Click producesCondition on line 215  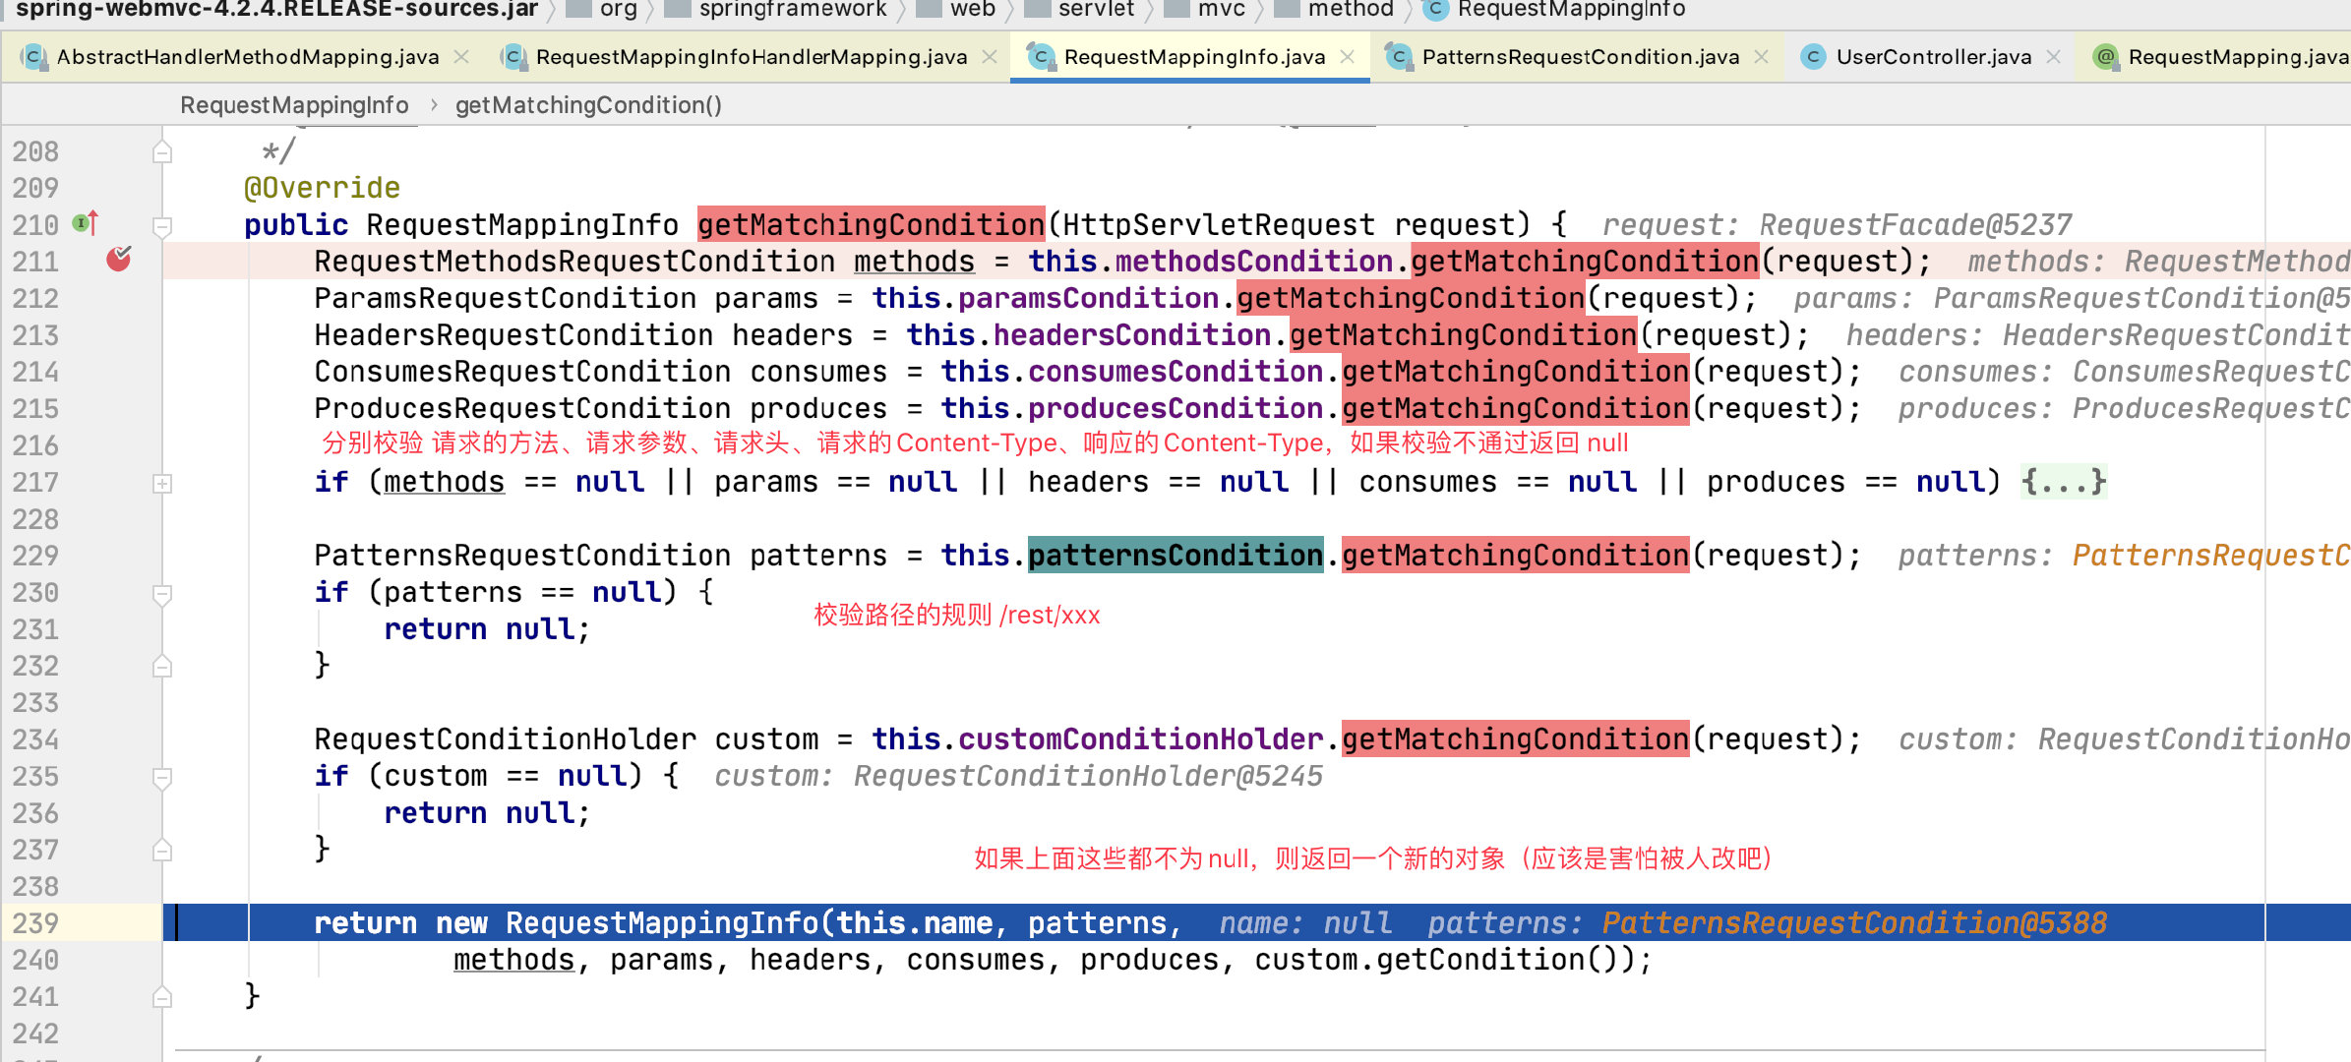(x=1175, y=408)
